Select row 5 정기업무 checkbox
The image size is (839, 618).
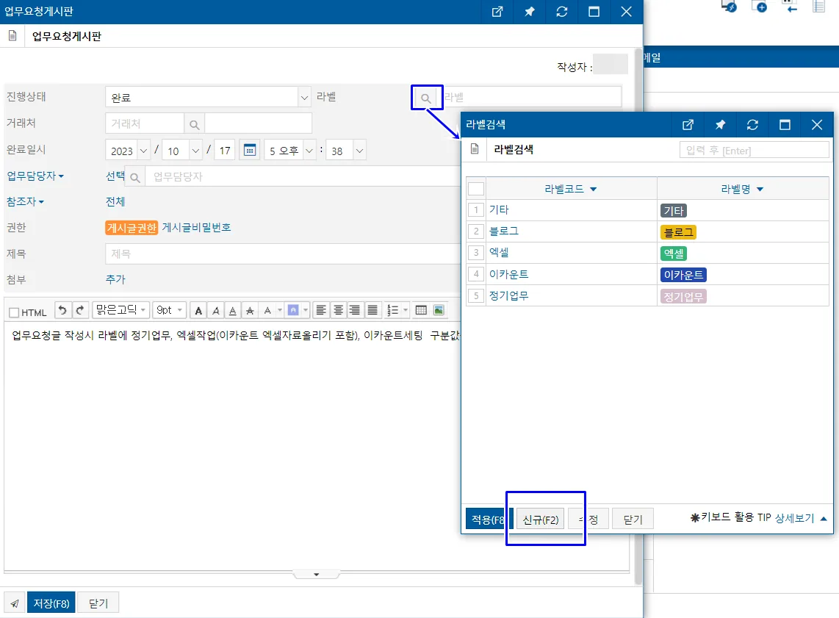475,296
